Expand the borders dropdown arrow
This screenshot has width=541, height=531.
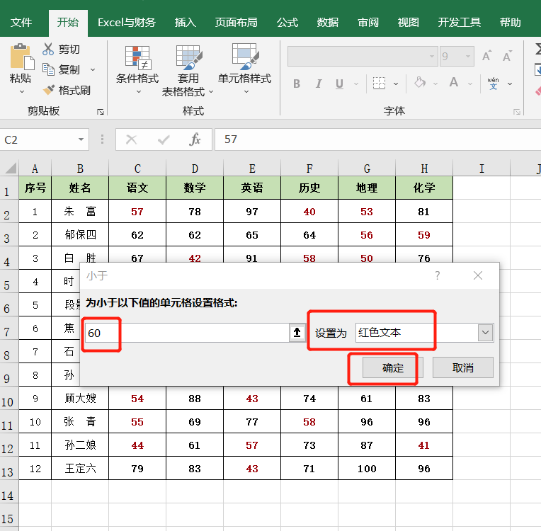(x=396, y=84)
